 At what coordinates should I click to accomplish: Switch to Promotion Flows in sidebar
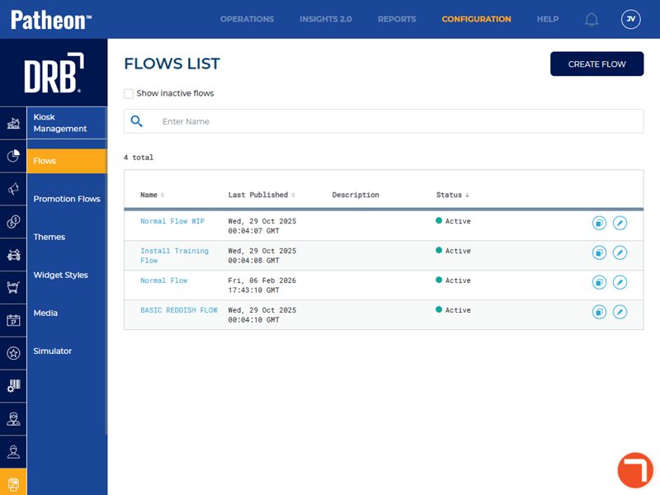coord(67,199)
